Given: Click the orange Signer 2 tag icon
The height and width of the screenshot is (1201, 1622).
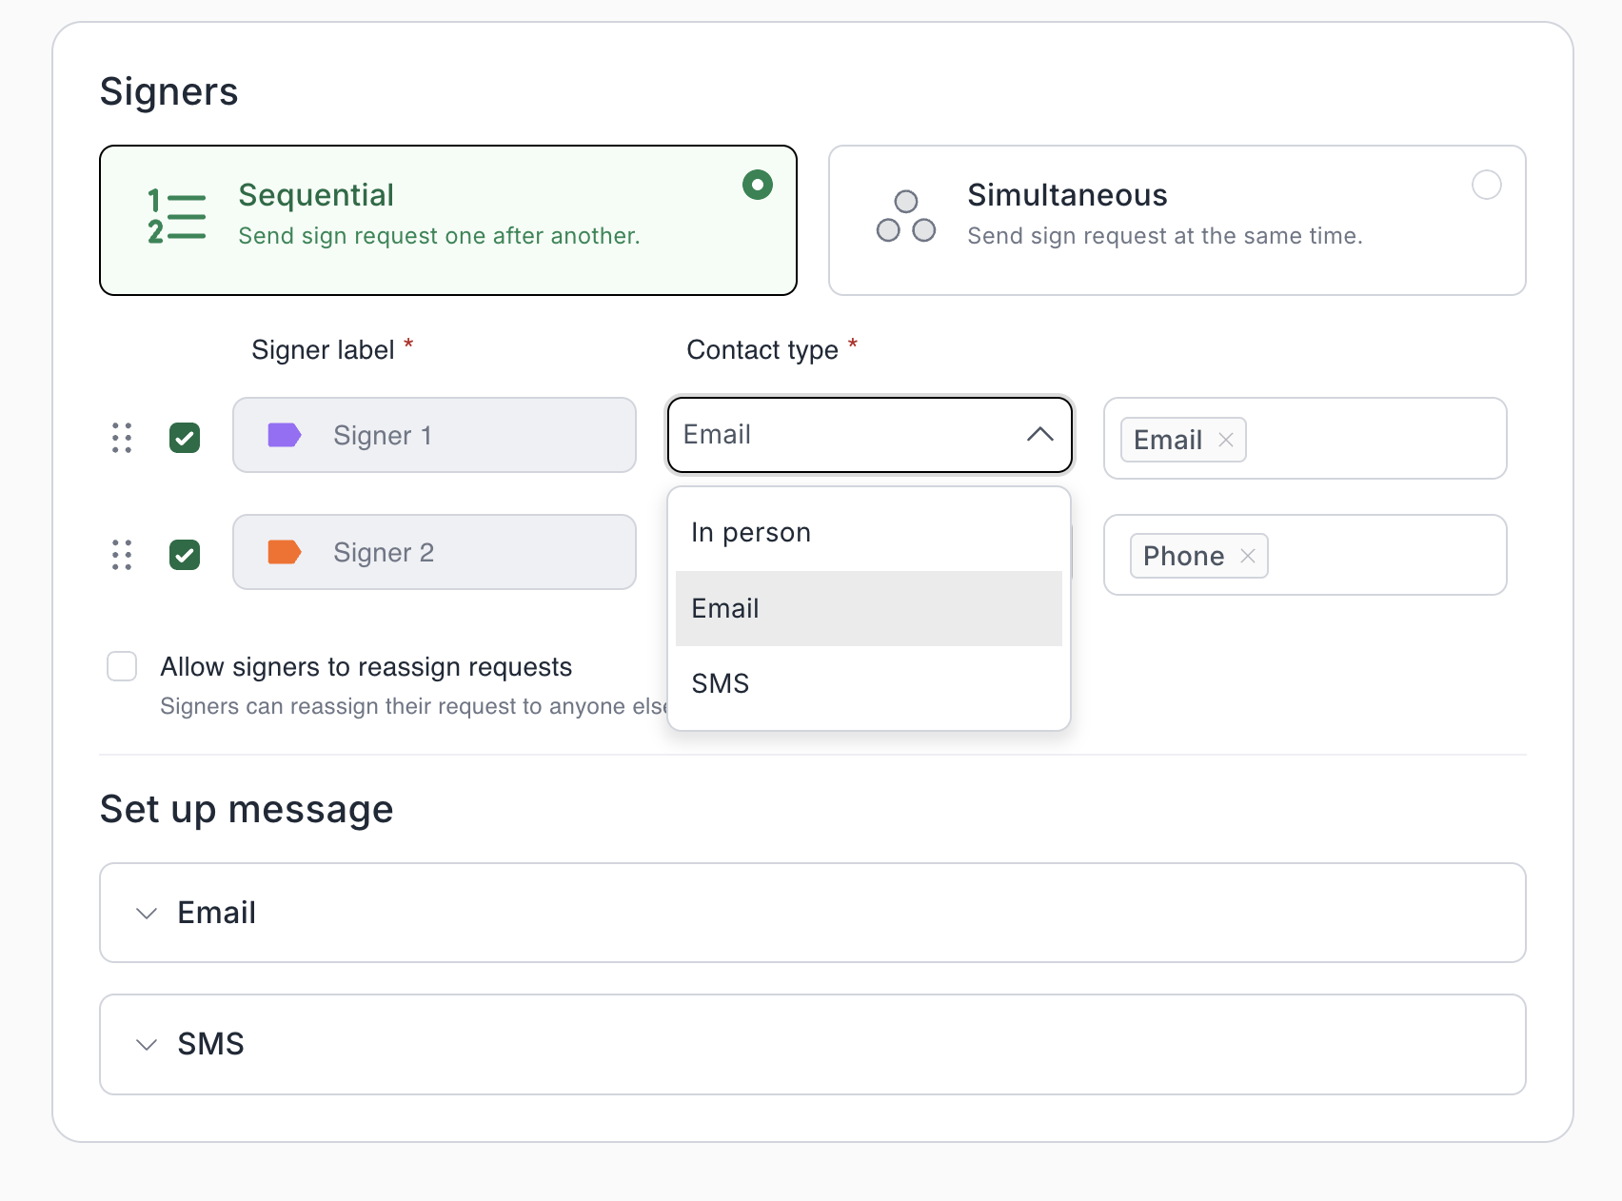Looking at the screenshot, I should (284, 553).
